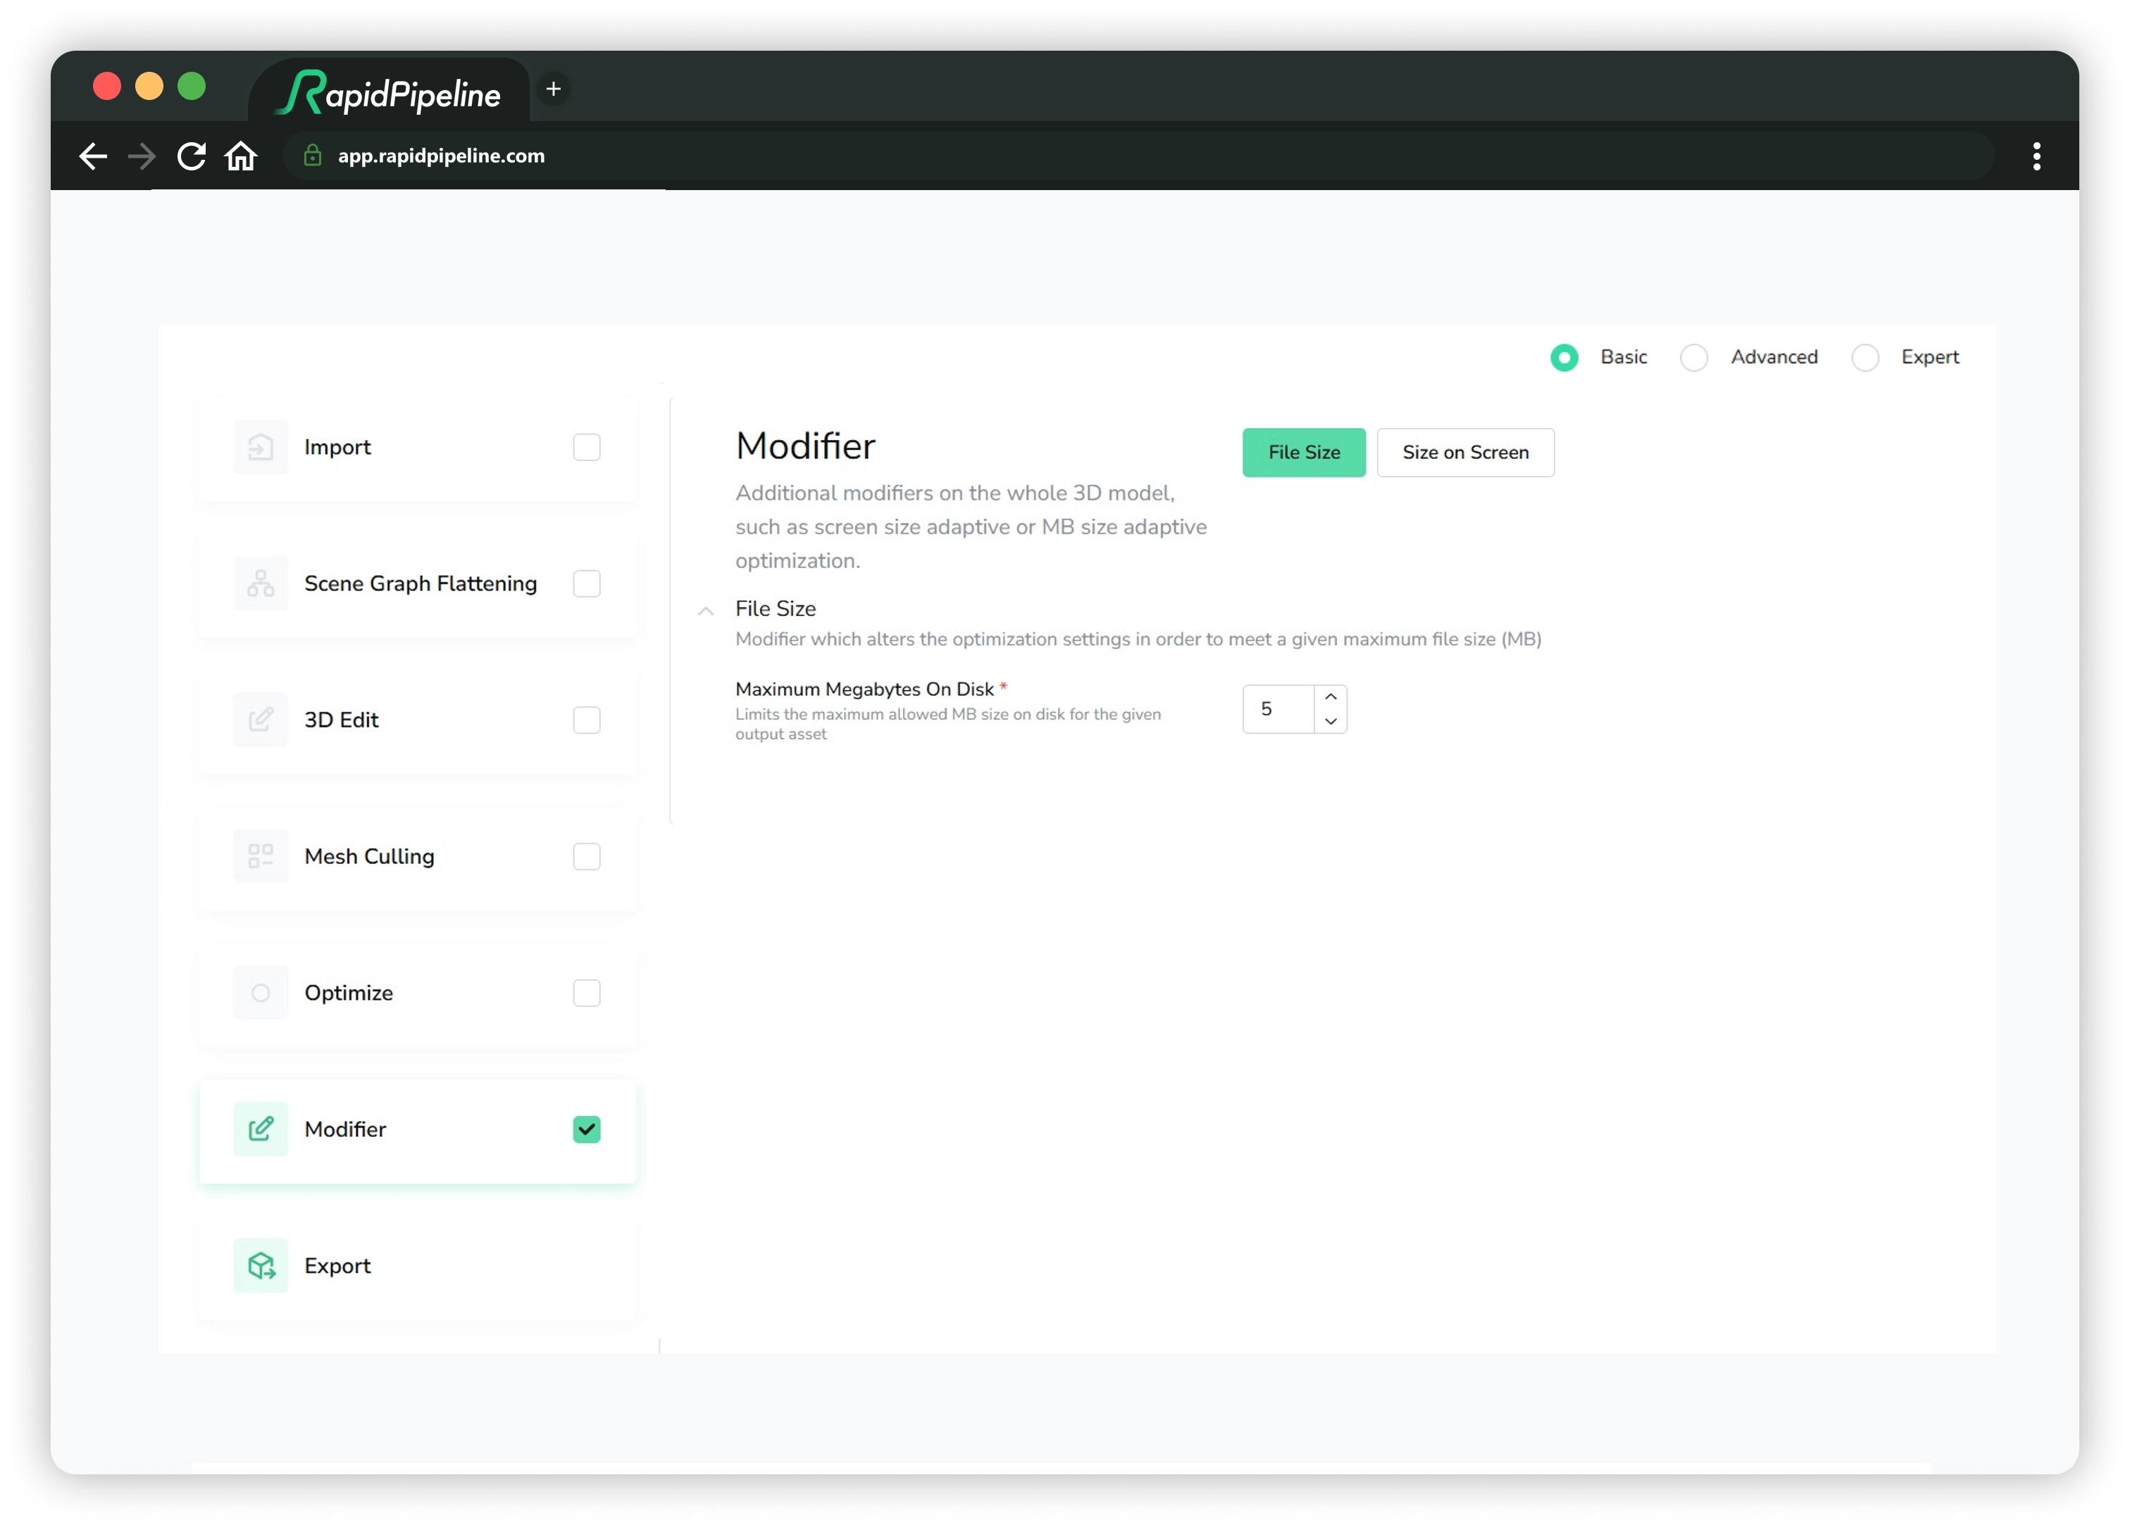Open a new browser tab
2130x1525 pixels.
(x=553, y=89)
